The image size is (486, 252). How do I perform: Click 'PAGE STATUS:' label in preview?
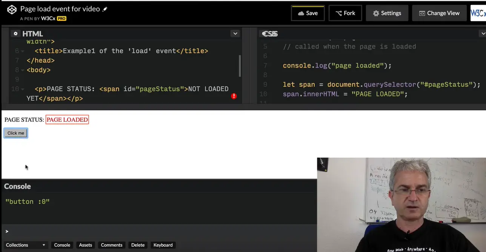point(24,120)
